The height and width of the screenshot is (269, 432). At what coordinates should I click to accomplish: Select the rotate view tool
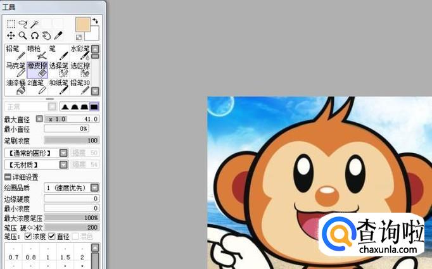(35, 35)
